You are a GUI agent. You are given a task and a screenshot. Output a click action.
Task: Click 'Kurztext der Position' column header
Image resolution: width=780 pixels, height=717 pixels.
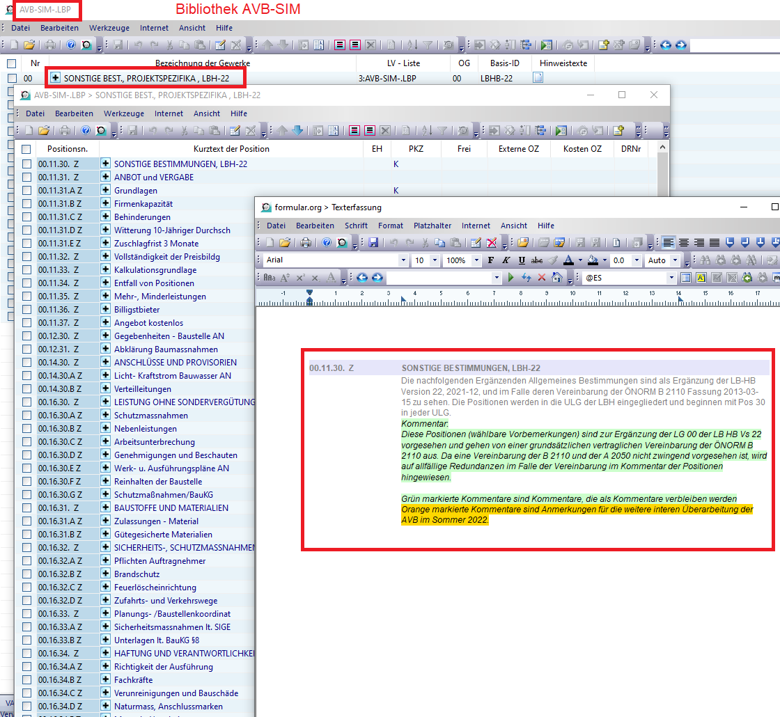coord(231,149)
